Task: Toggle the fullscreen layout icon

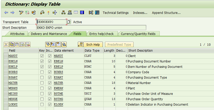Action: pyautogui.click(x=76, y=13)
